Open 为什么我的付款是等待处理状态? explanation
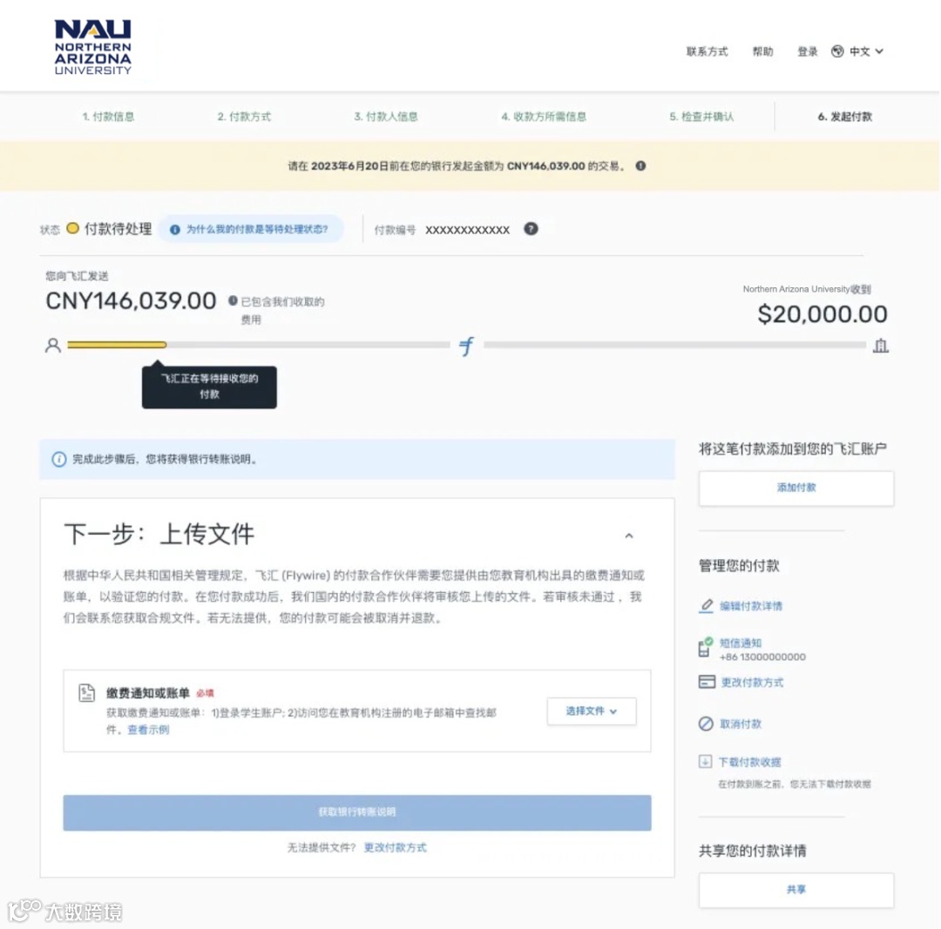 (251, 229)
